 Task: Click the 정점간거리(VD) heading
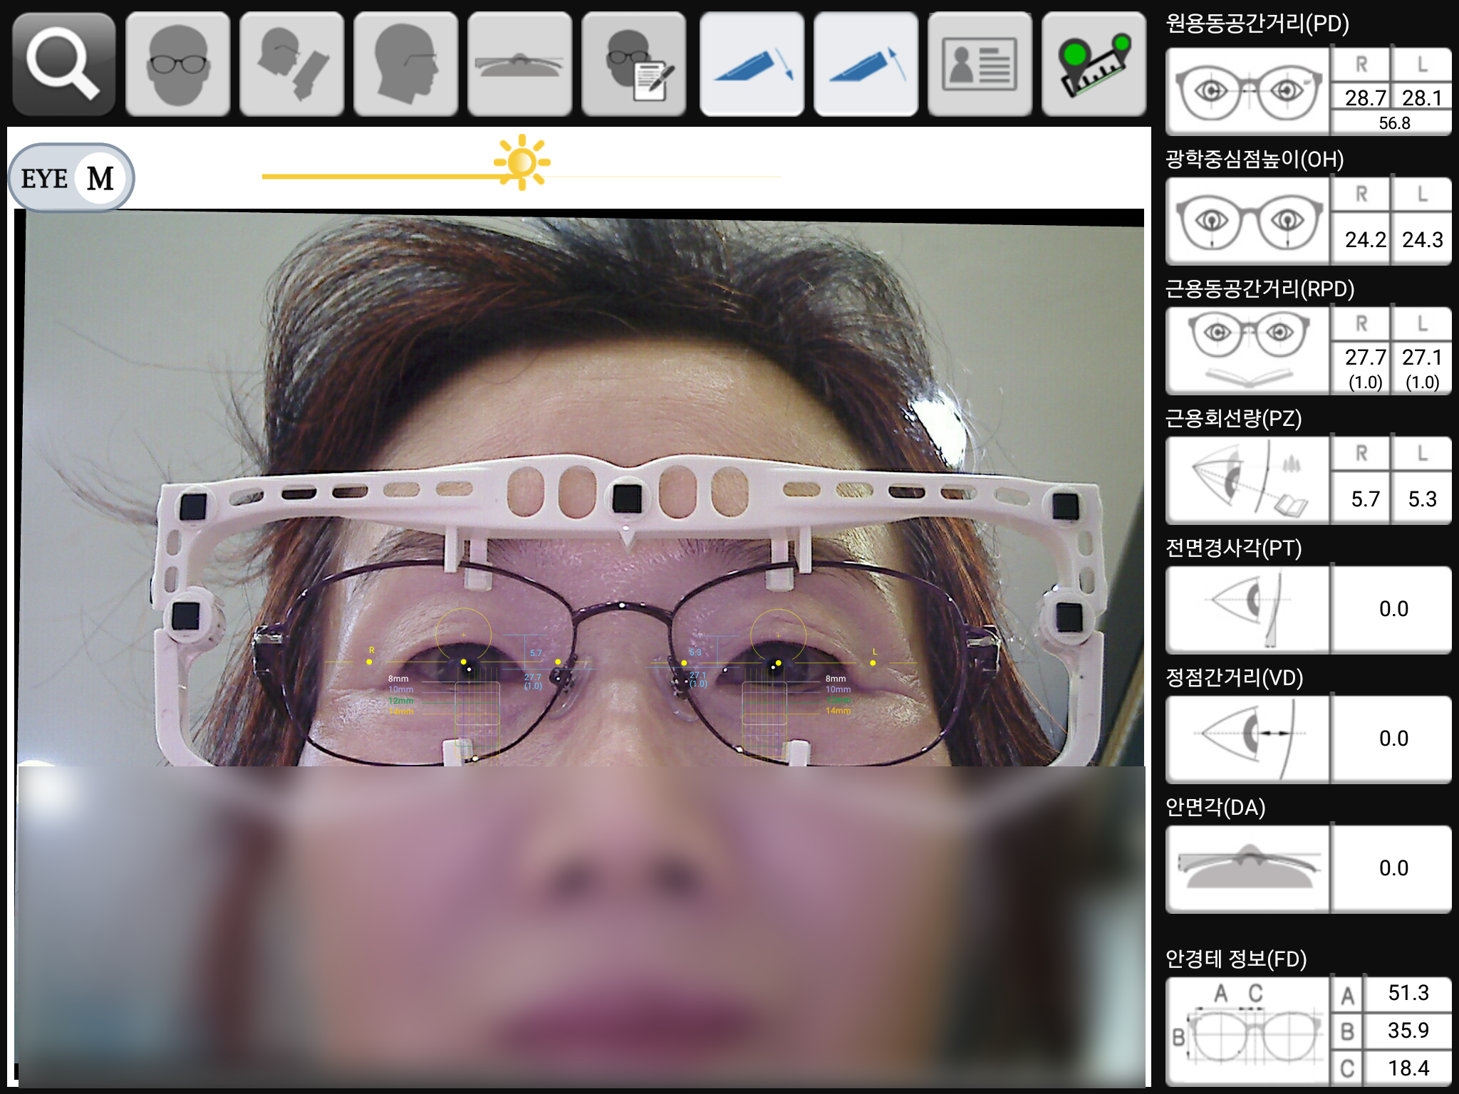point(1234,677)
